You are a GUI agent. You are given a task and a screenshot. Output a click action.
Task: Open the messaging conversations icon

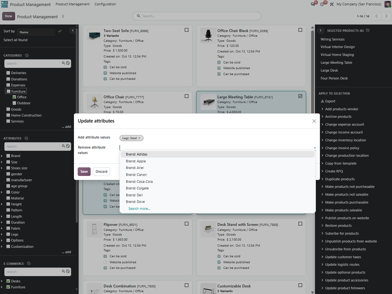313,4
